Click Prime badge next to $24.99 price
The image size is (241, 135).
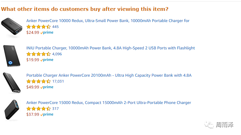pyautogui.click(x=47, y=33)
